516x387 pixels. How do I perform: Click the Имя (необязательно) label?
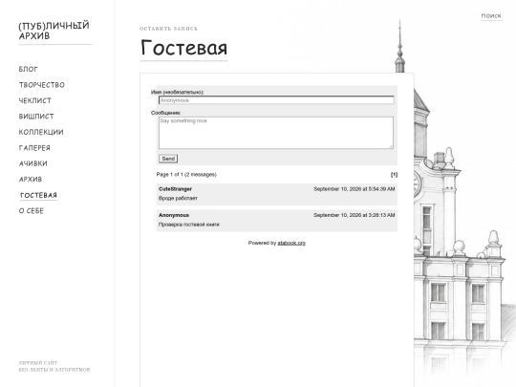[x=178, y=92]
